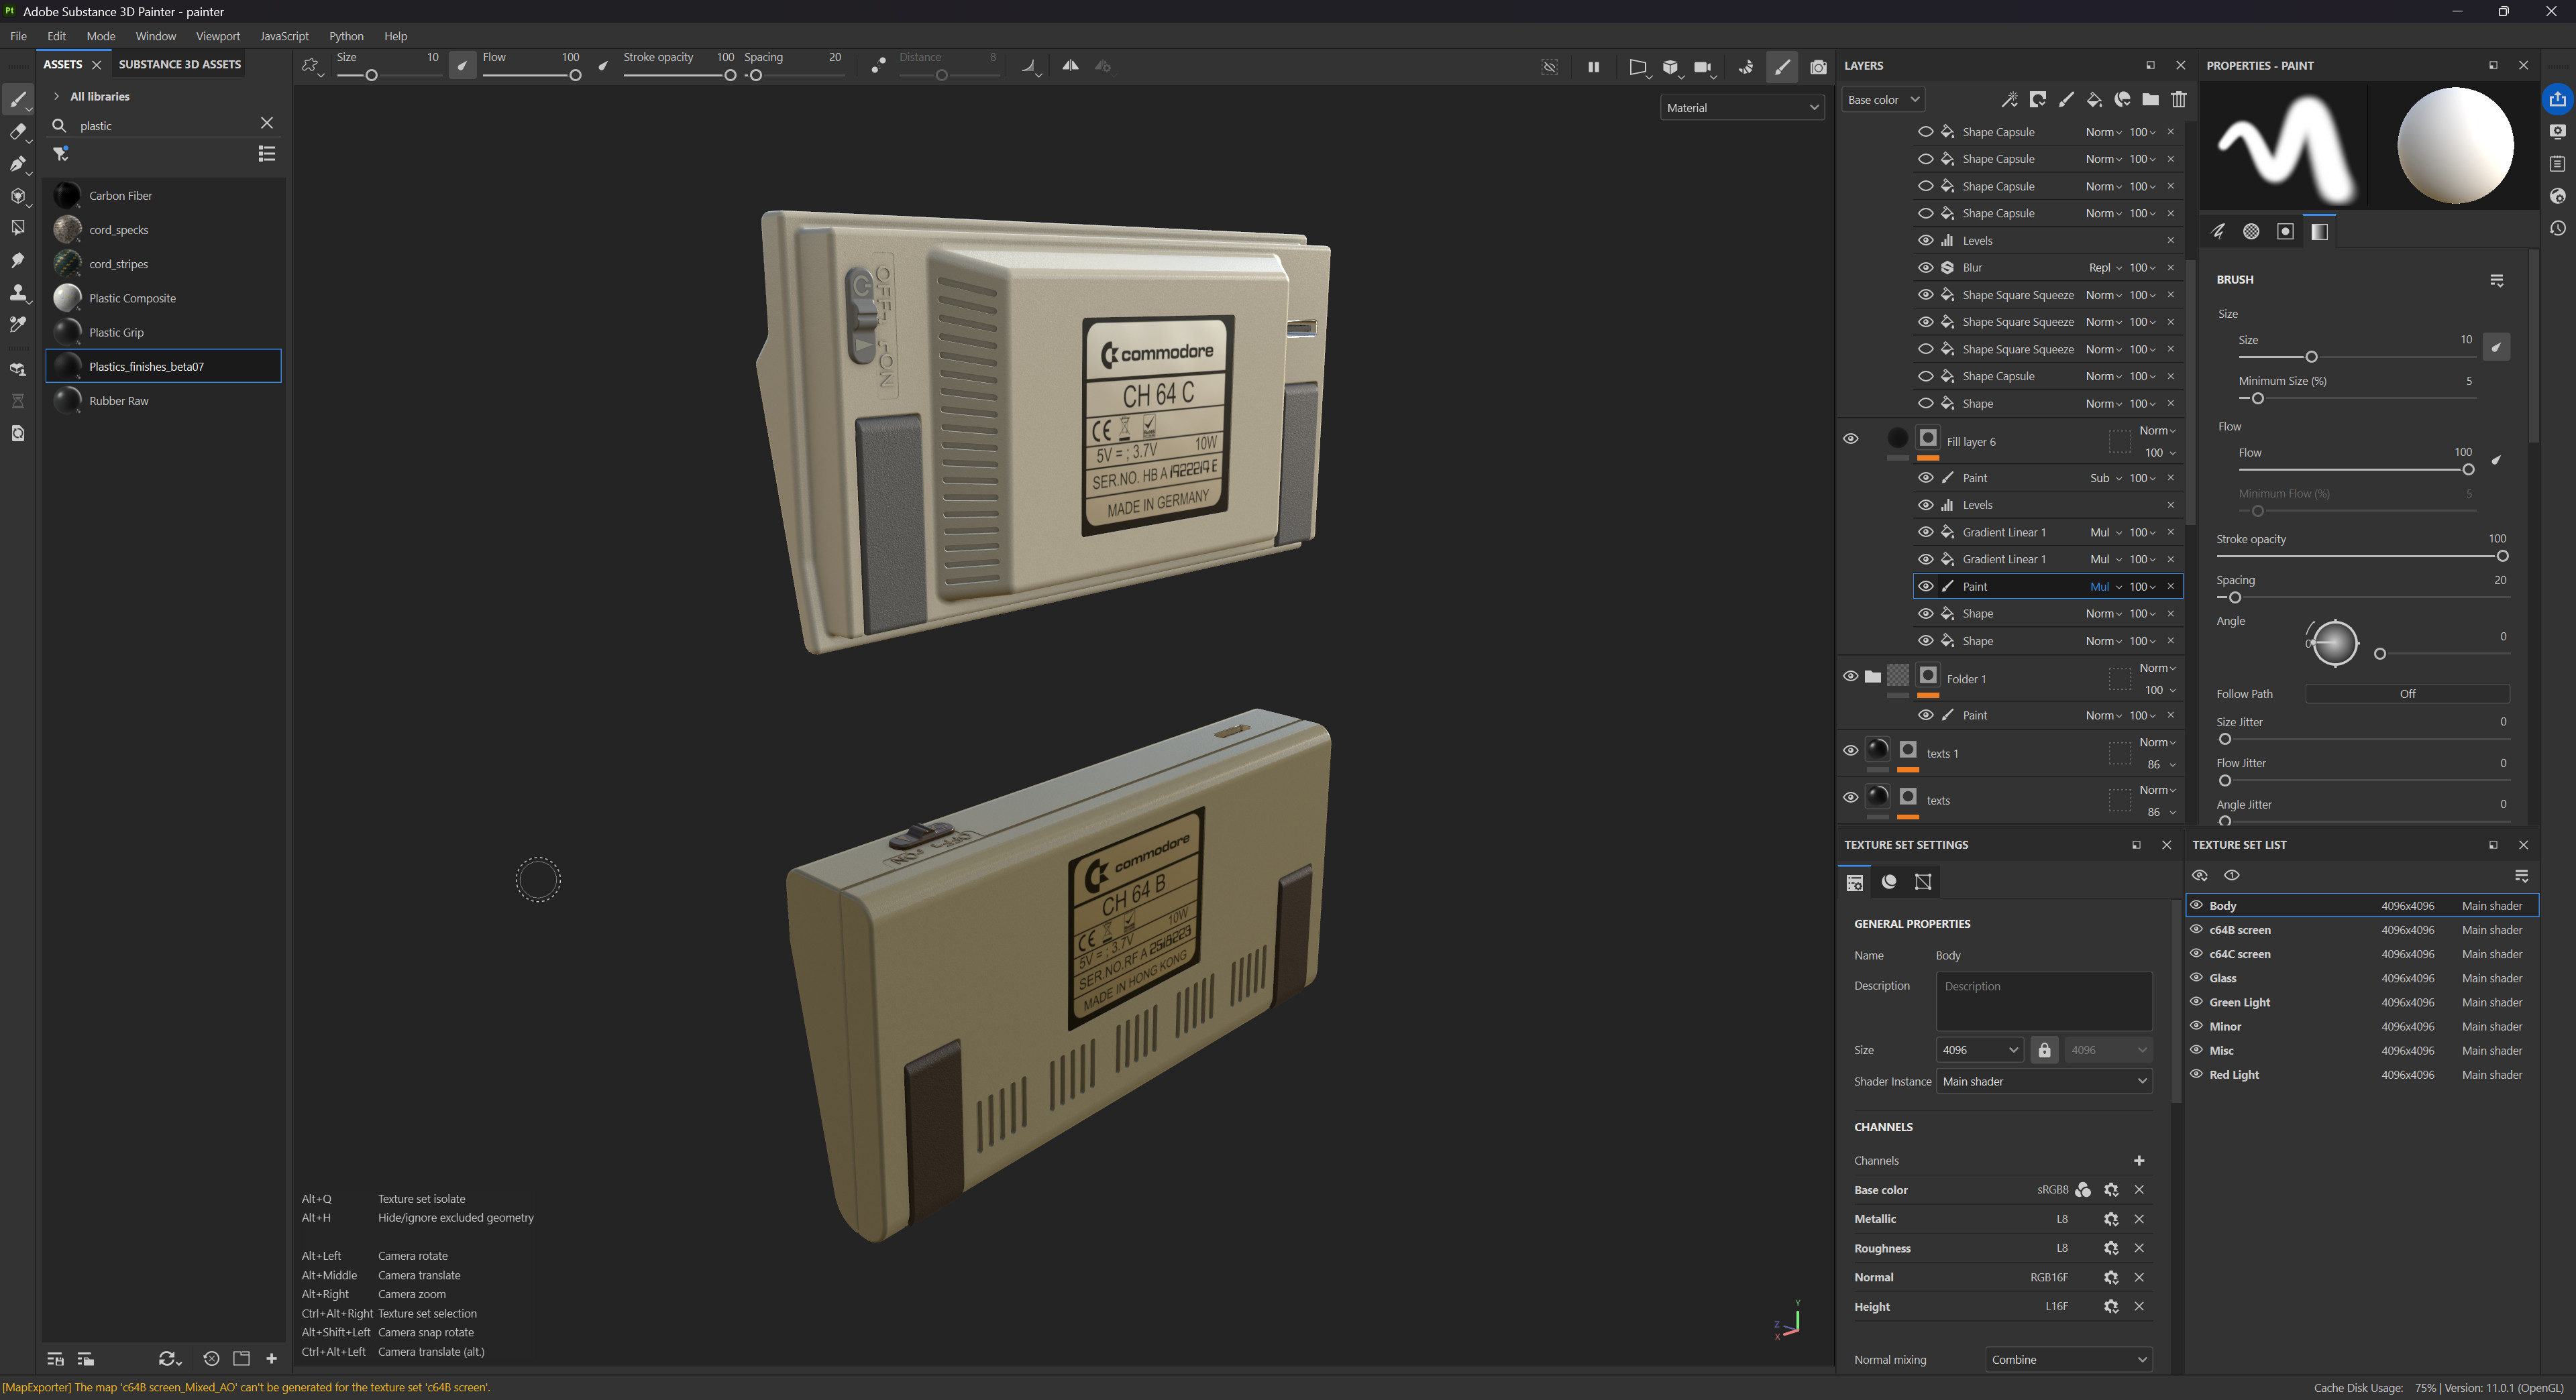Image resolution: width=2576 pixels, height=1400 pixels.
Task: Toggle visibility of Folder 1
Action: click(1850, 677)
